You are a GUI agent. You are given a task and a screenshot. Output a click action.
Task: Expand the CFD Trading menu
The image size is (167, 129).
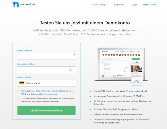(x=100, y=4)
